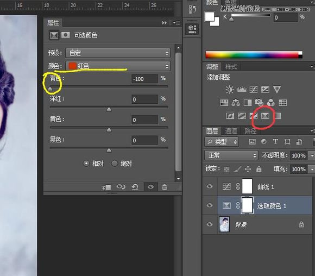This screenshot has height=276, width=315.
Task: Hide the 选取颜色 1 layer
Action: 210,205
